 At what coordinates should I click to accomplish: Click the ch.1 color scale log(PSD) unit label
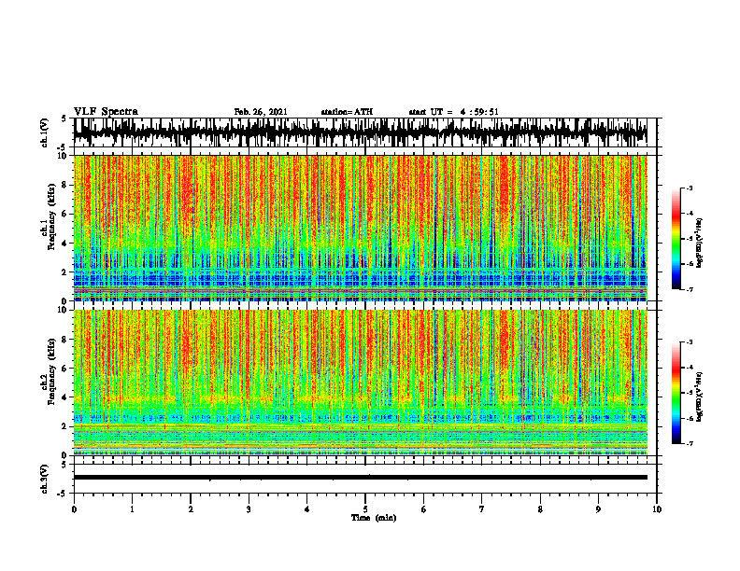click(700, 244)
